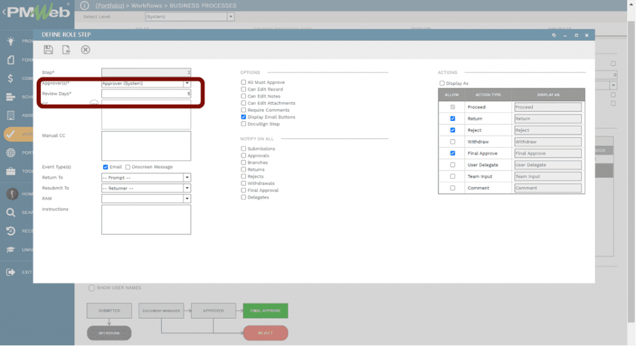This screenshot has width=636, height=346.
Task: Enable Can Edit Attachments option
Action: (243, 103)
